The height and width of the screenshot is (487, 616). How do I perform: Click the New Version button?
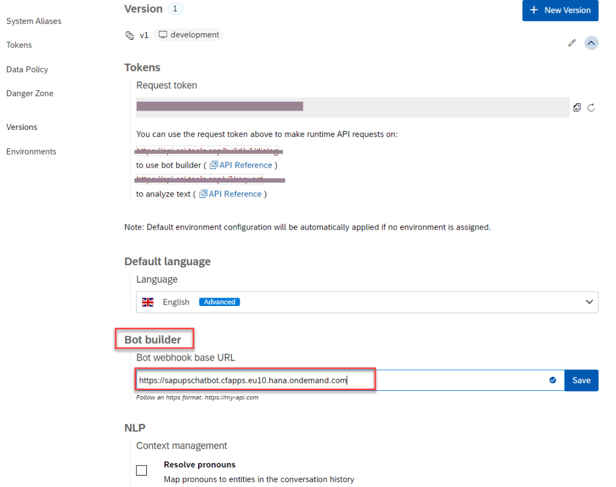point(560,10)
